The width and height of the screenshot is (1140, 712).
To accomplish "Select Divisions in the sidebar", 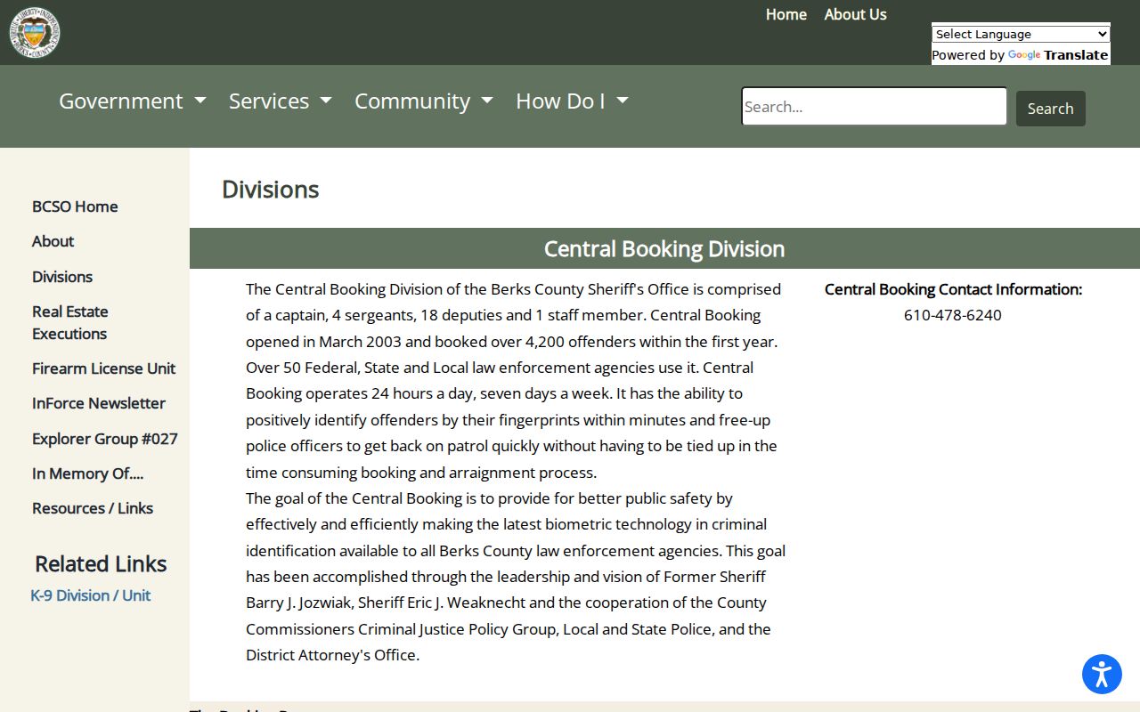I will [62, 277].
